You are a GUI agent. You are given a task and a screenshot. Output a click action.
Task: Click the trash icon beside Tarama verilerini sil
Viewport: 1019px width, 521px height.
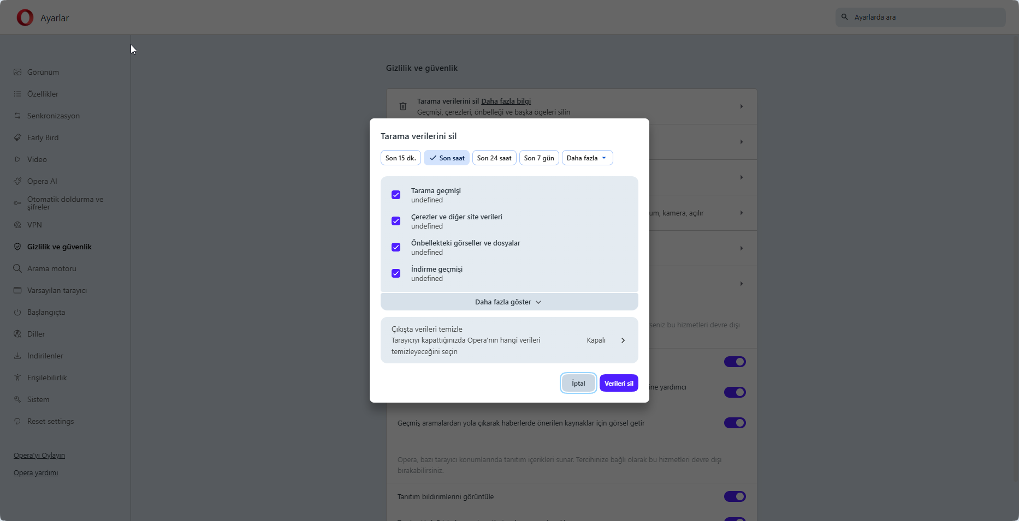(403, 106)
